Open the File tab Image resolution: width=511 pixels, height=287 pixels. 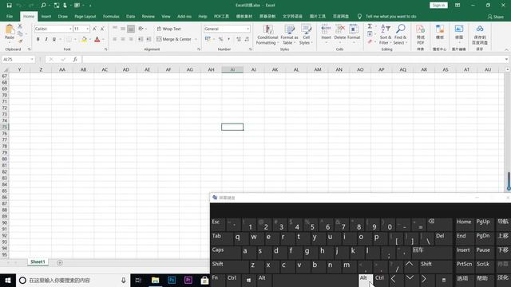pyautogui.click(x=10, y=16)
